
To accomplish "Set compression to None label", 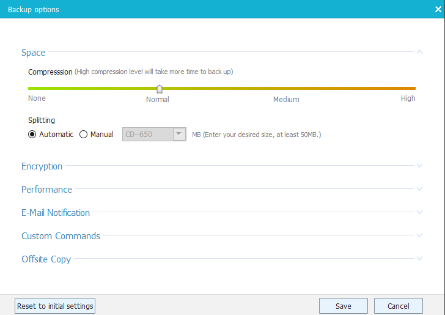I will [x=37, y=98].
